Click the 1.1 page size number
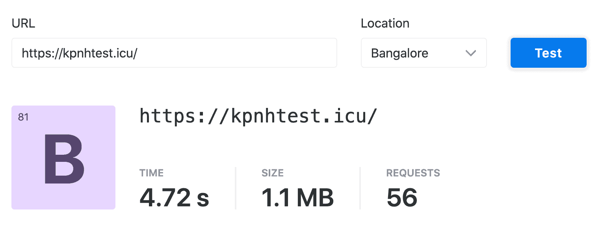This screenshot has height=241, width=602. tap(276, 198)
